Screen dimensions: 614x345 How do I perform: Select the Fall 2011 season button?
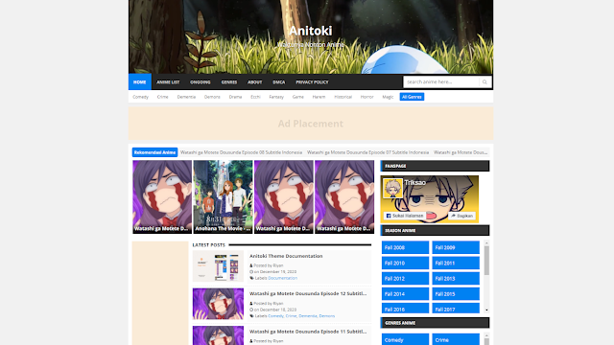point(456,264)
